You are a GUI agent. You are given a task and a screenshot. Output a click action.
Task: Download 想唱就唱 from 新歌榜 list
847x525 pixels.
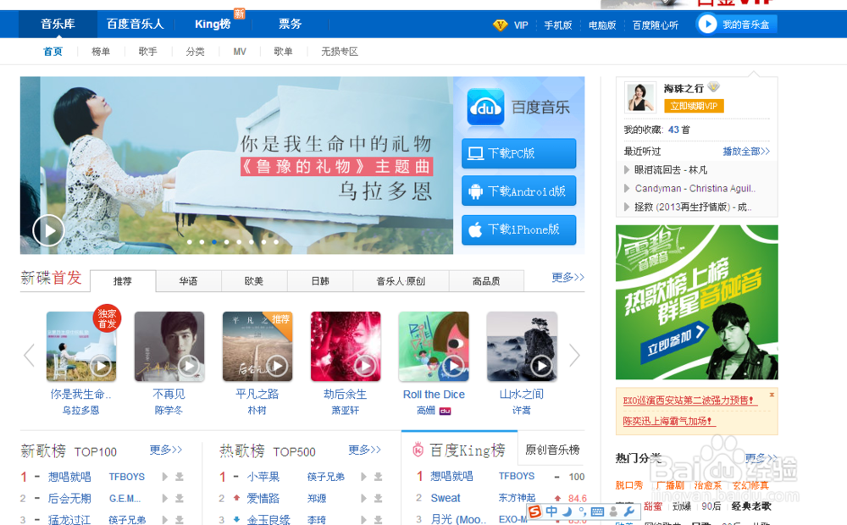[x=180, y=477]
